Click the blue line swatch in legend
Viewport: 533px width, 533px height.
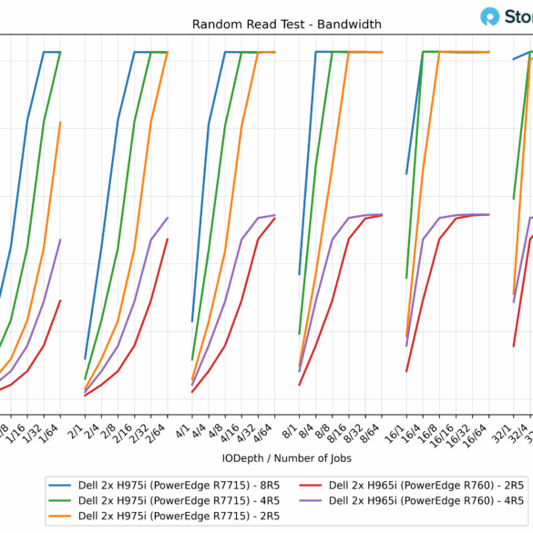click(60, 486)
